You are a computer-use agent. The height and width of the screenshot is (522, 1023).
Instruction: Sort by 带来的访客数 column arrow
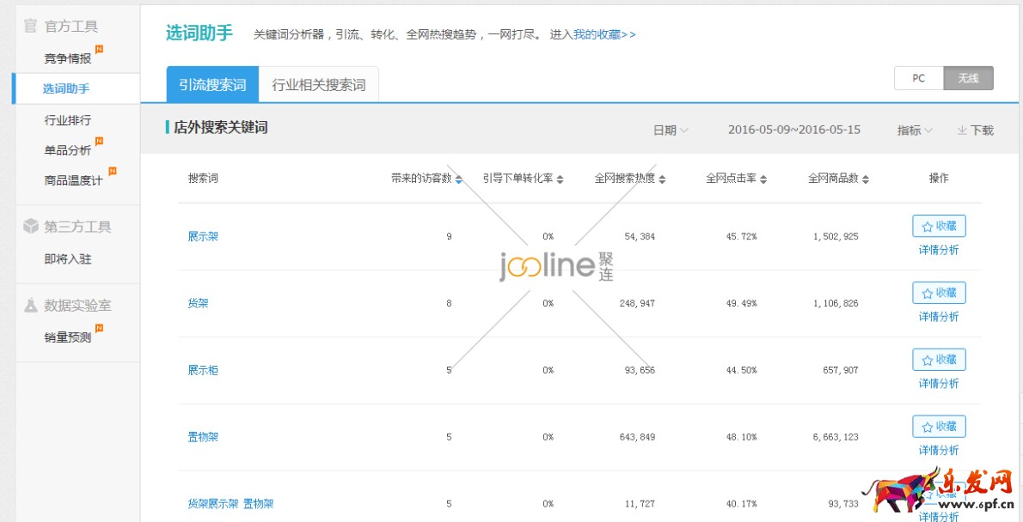[x=459, y=179]
